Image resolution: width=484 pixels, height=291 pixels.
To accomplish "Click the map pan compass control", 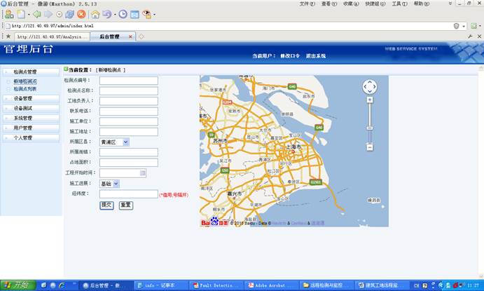I will pyautogui.click(x=370, y=86).
